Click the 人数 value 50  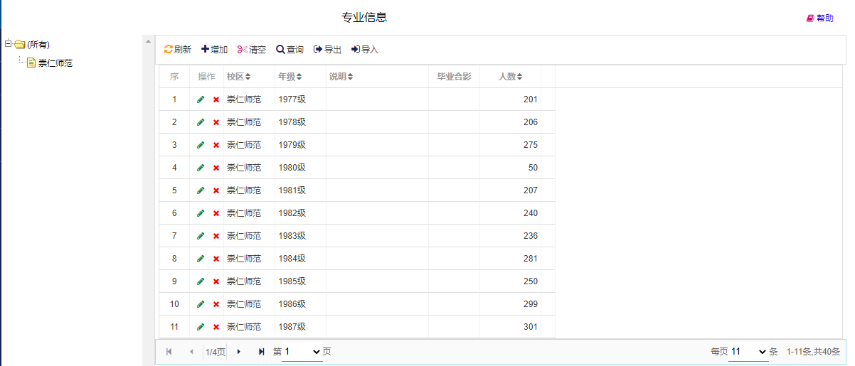pyautogui.click(x=533, y=168)
